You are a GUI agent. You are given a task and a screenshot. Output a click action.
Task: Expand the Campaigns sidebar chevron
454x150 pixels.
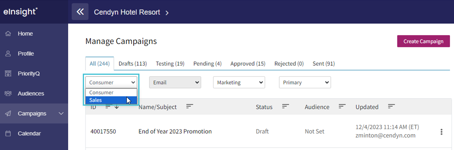[61, 114]
